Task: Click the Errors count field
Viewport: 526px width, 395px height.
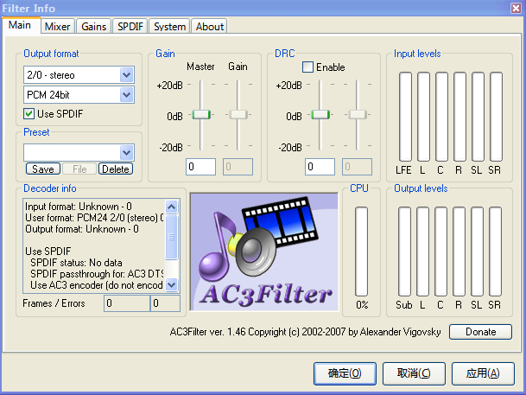Action: (x=165, y=303)
